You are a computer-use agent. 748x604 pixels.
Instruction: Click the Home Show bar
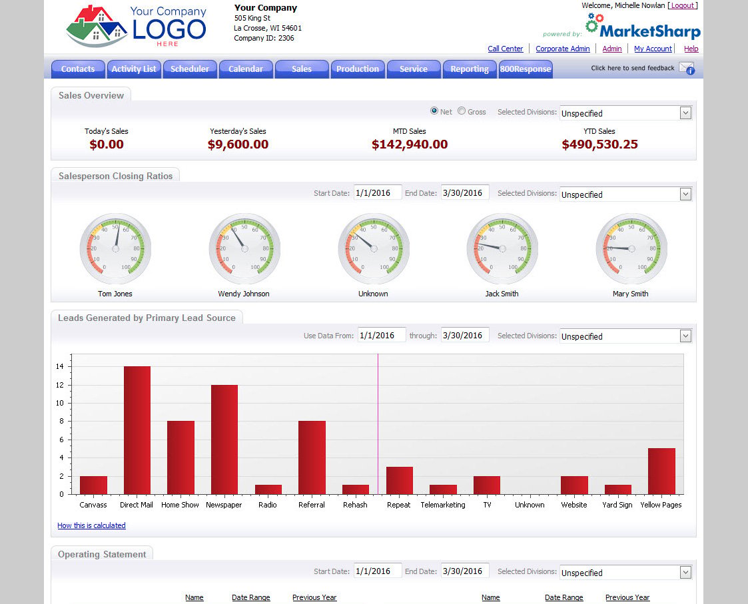point(181,457)
